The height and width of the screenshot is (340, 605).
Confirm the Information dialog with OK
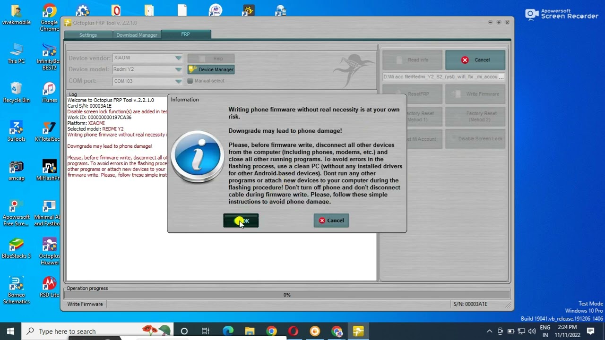point(241,221)
